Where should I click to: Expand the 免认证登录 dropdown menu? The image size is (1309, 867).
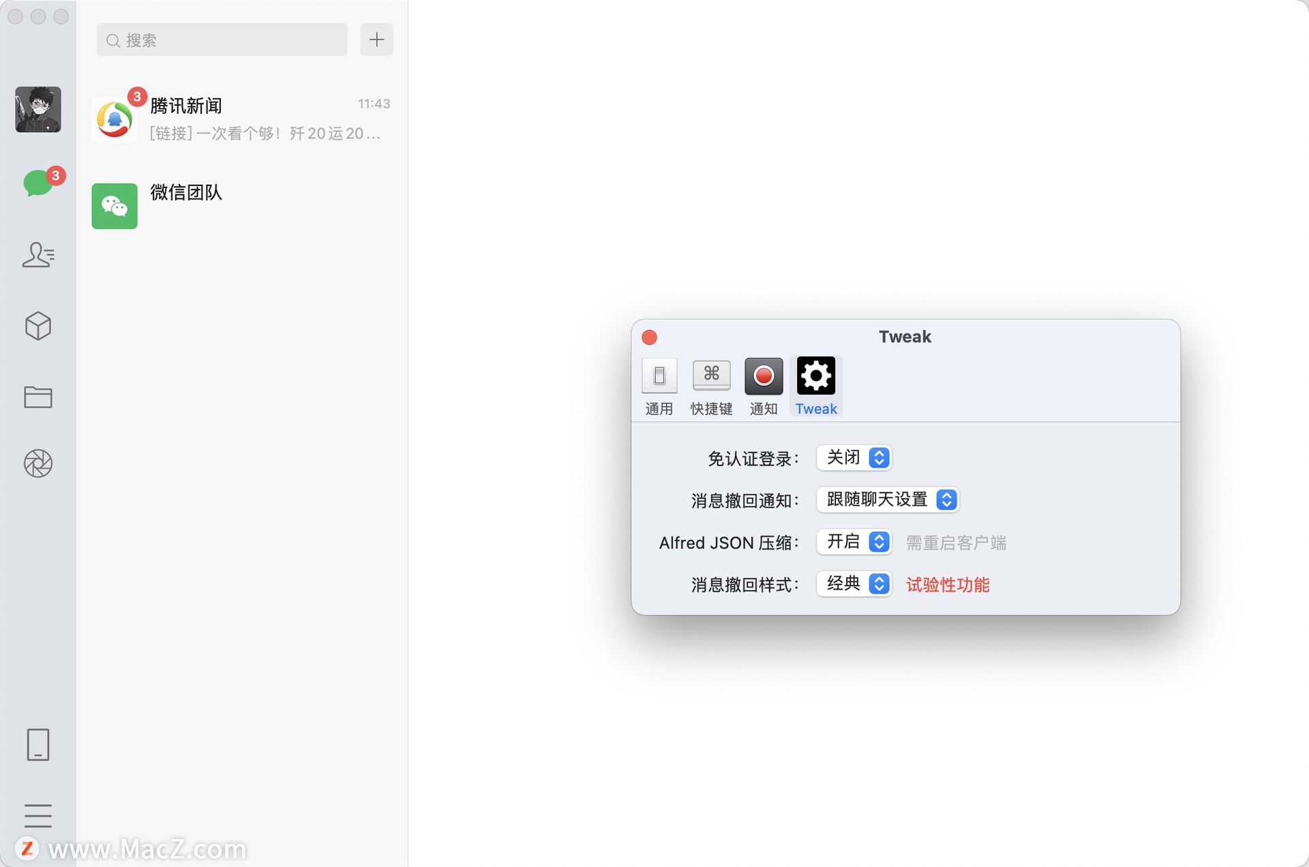[854, 457]
